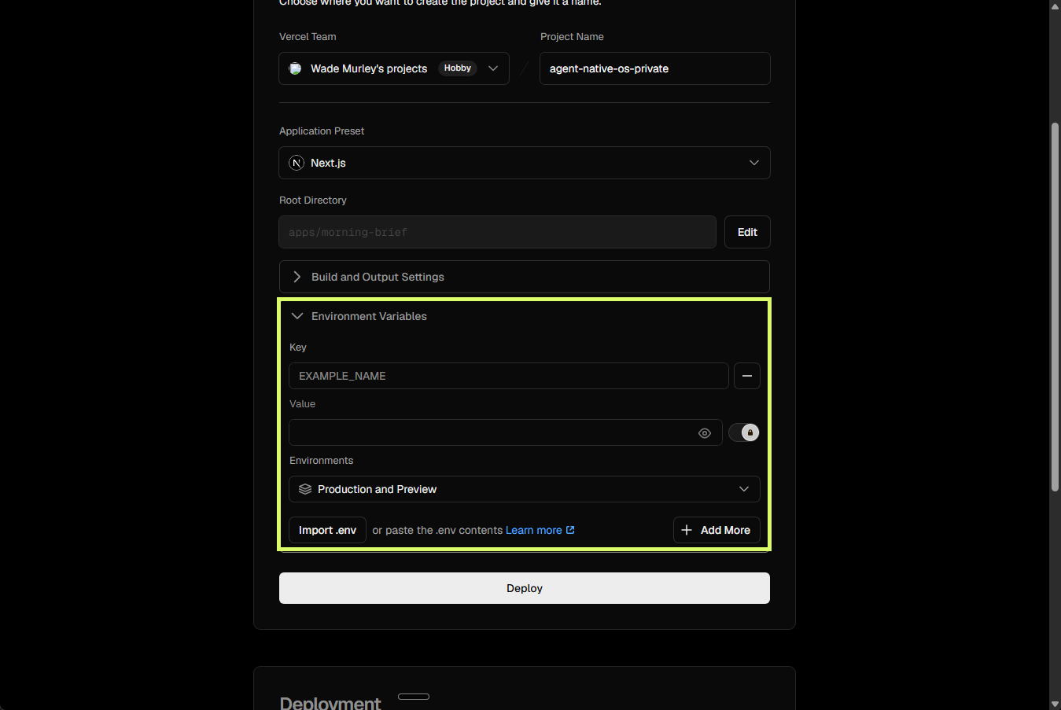Click the layers icon in Environments field

tap(305, 489)
